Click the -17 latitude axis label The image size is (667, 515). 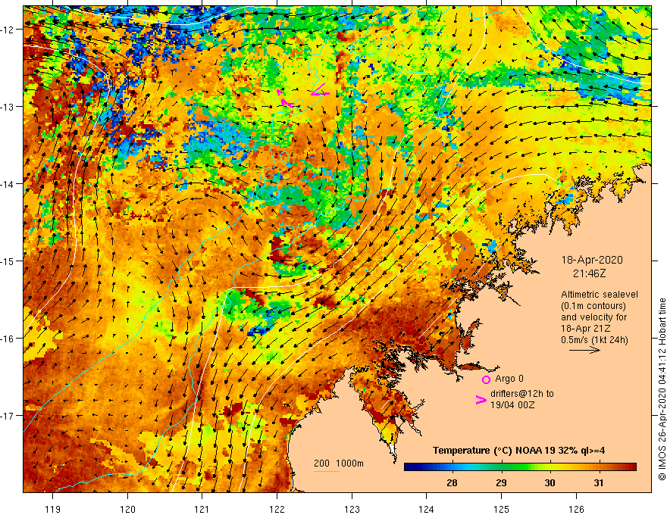pos(8,416)
